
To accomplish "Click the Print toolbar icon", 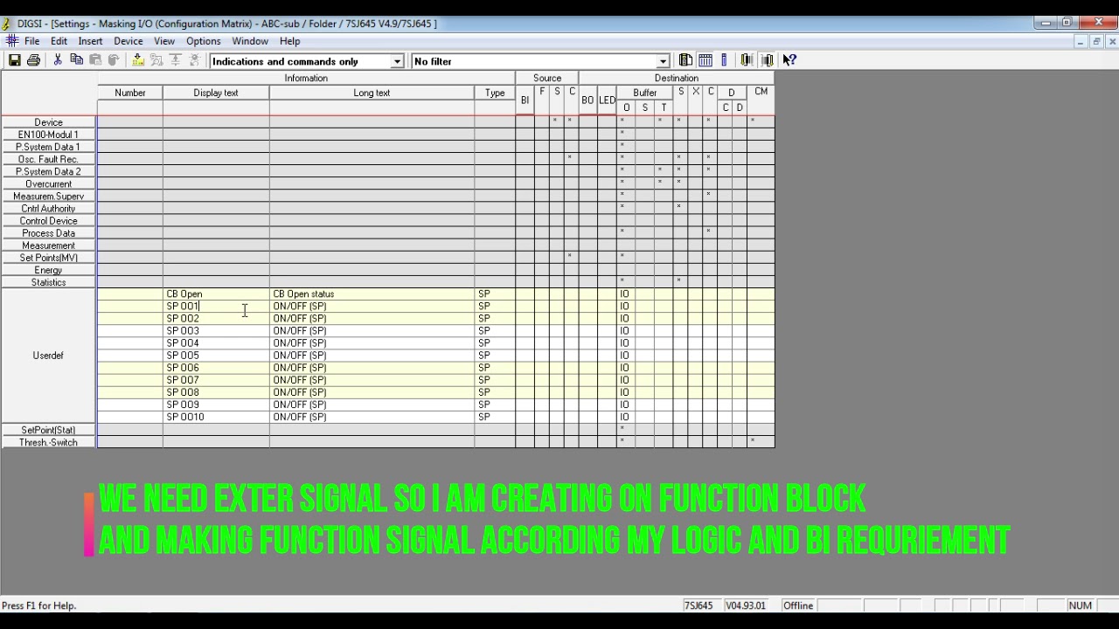I will tap(33, 60).
